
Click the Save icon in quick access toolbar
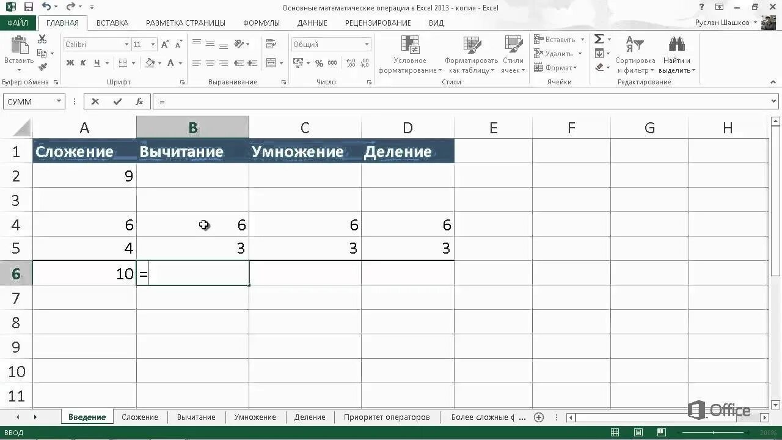pyautogui.click(x=29, y=7)
